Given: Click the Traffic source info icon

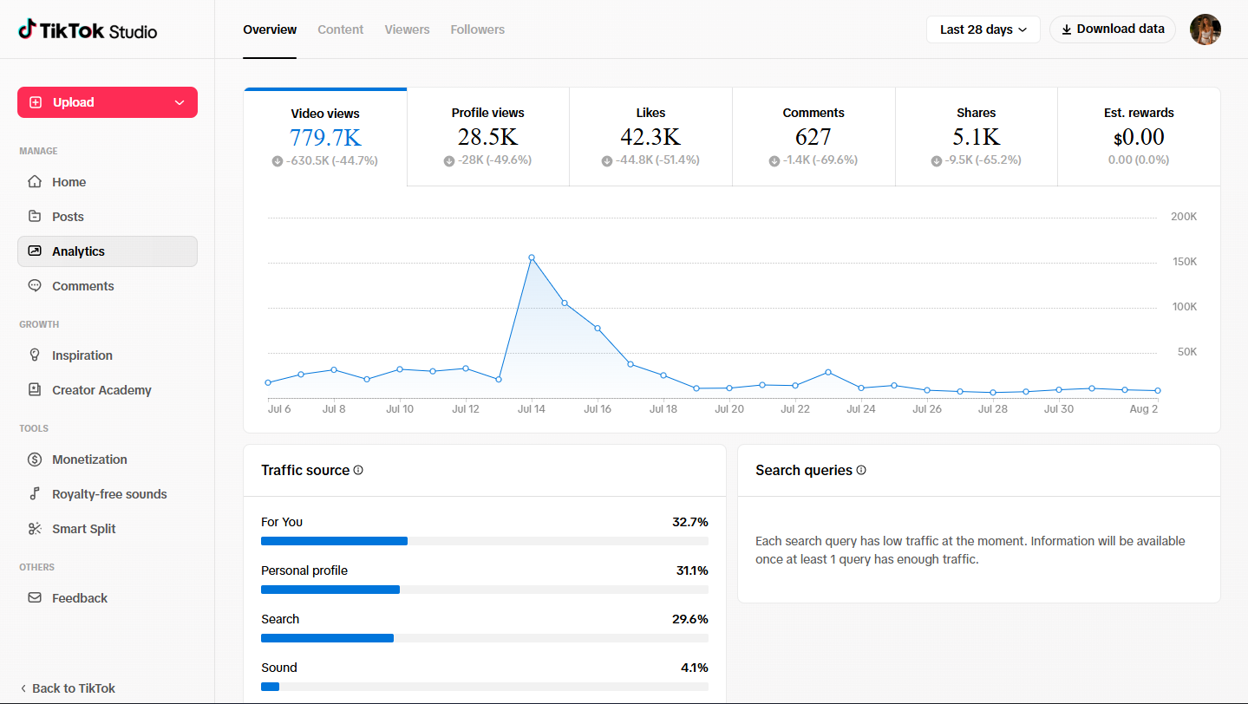Looking at the screenshot, I should (358, 470).
